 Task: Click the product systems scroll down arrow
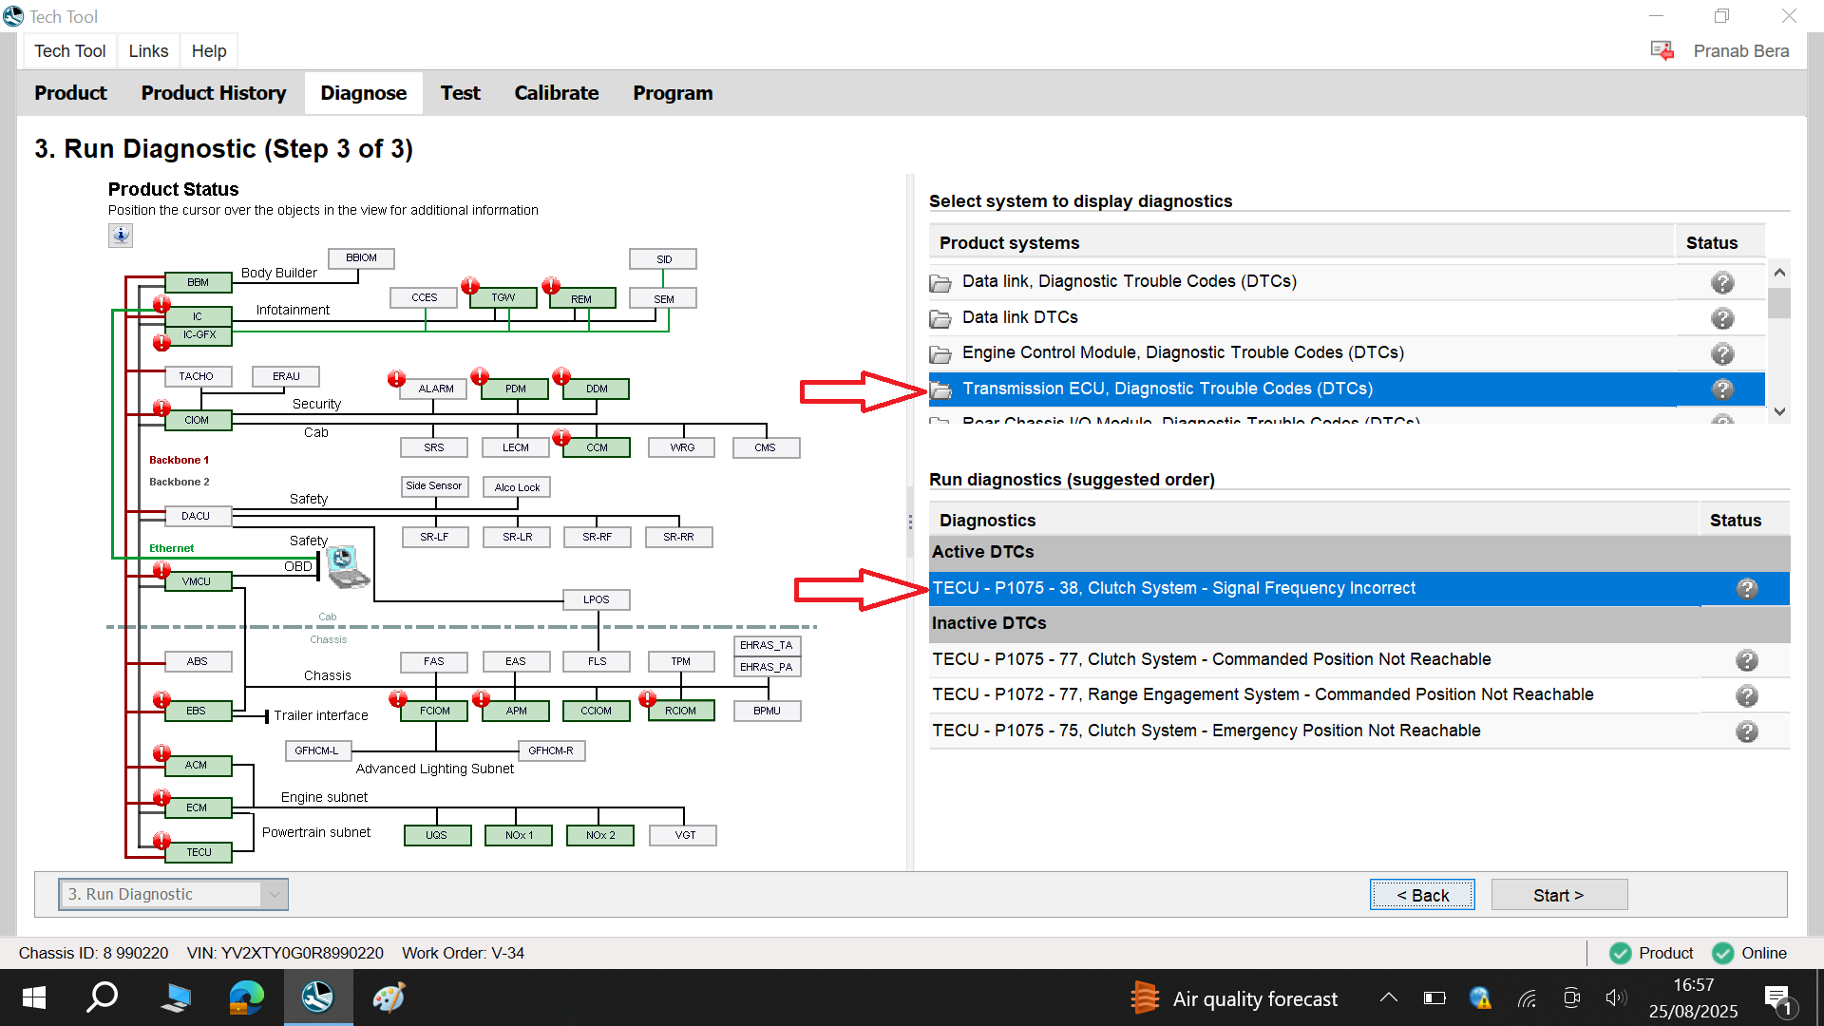pos(1779,412)
